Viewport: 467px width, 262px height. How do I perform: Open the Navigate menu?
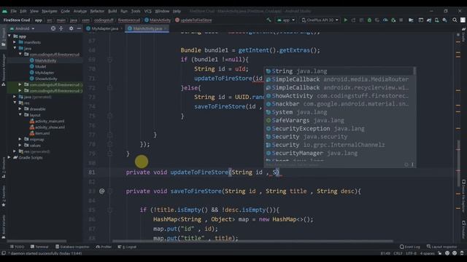tap(50, 11)
